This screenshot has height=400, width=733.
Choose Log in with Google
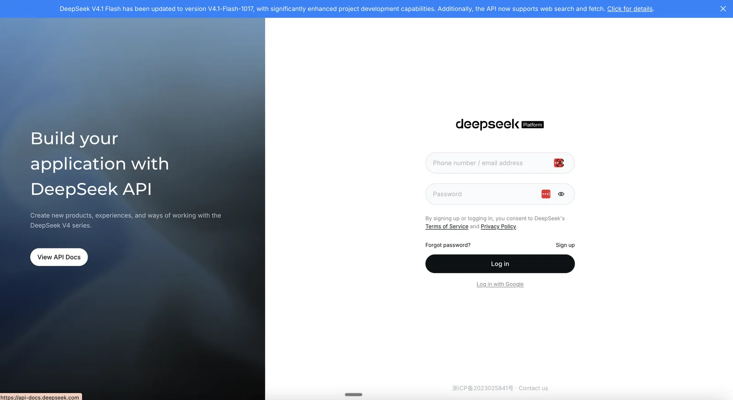pyautogui.click(x=500, y=284)
